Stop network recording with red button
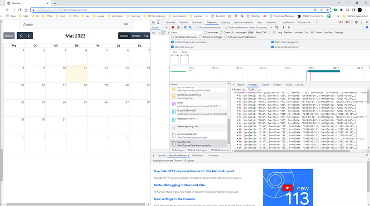Image resolution: width=370 pixels, height=206 pixels. click(x=173, y=27)
